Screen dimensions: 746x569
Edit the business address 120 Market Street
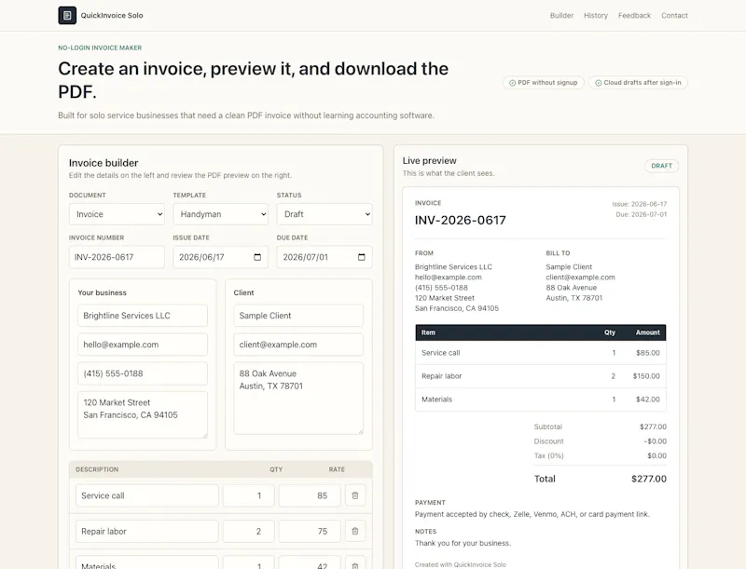click(143, 414)
